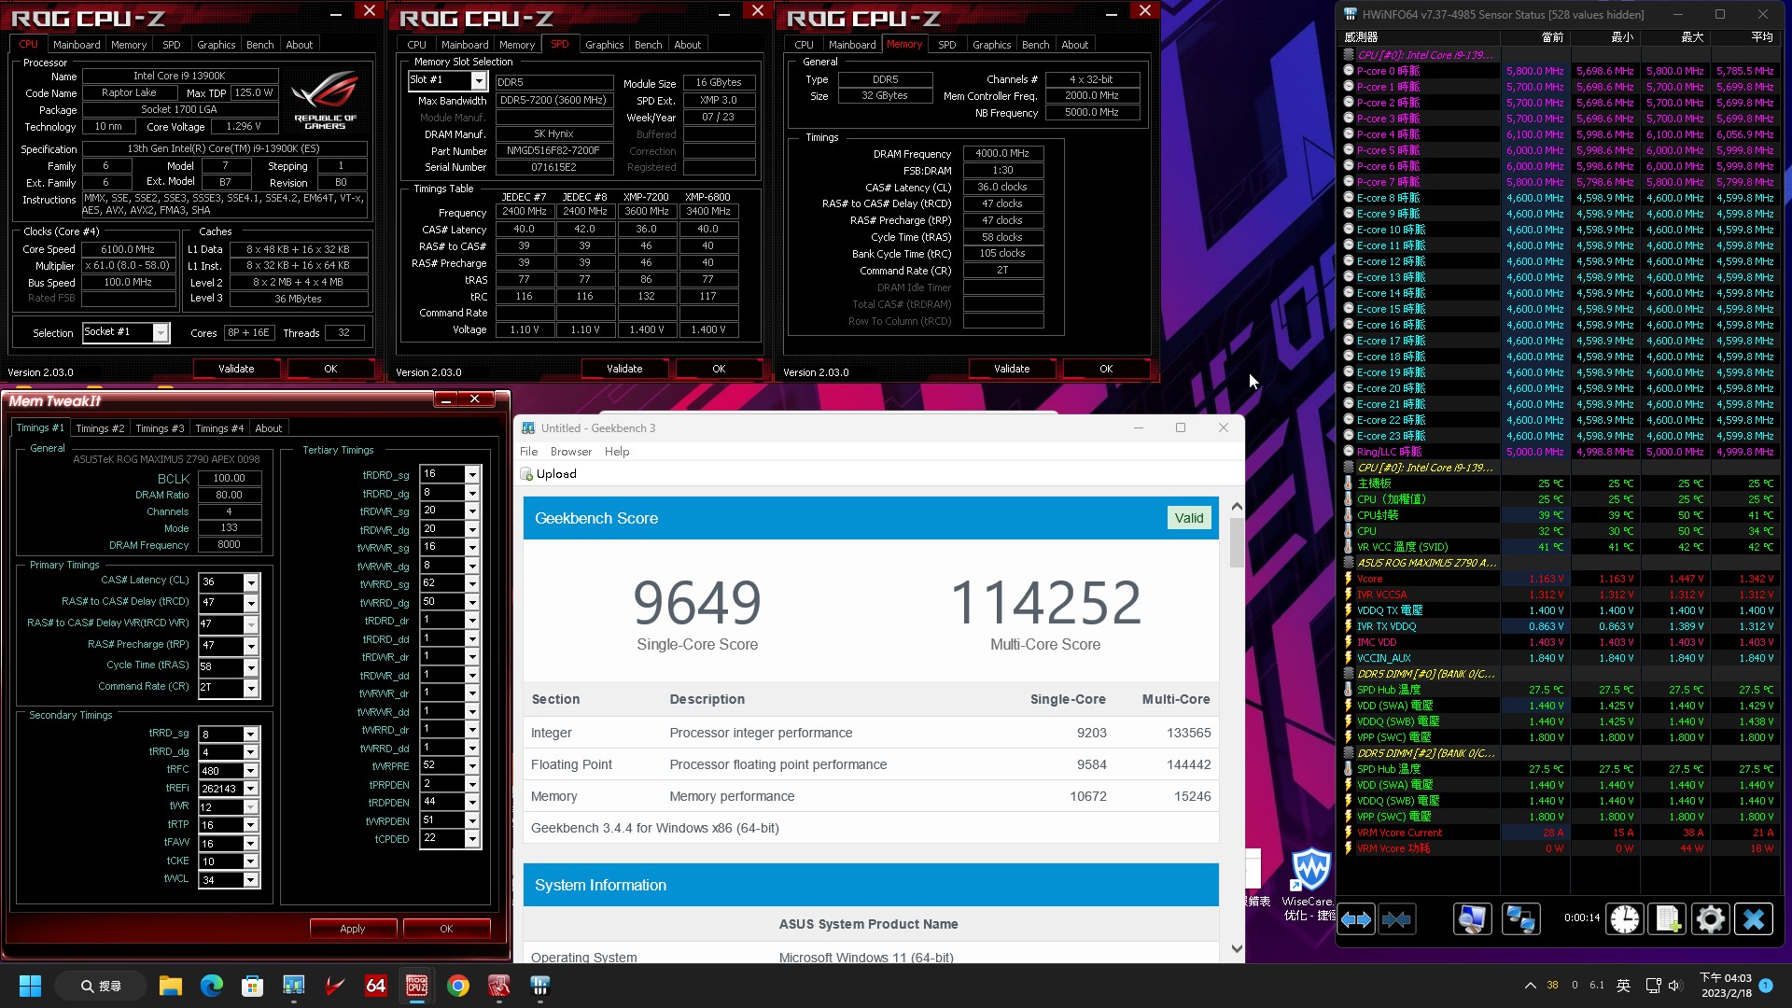
Task: Open AIDA64 from taskbar
Action: tap(376, 986)
